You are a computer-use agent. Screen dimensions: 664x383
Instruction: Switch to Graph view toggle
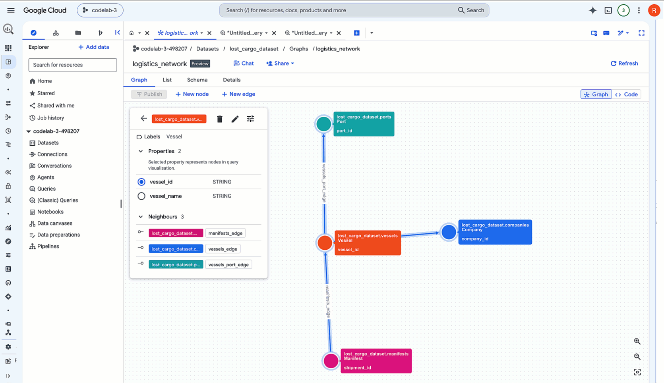click(x=596, y=94)
